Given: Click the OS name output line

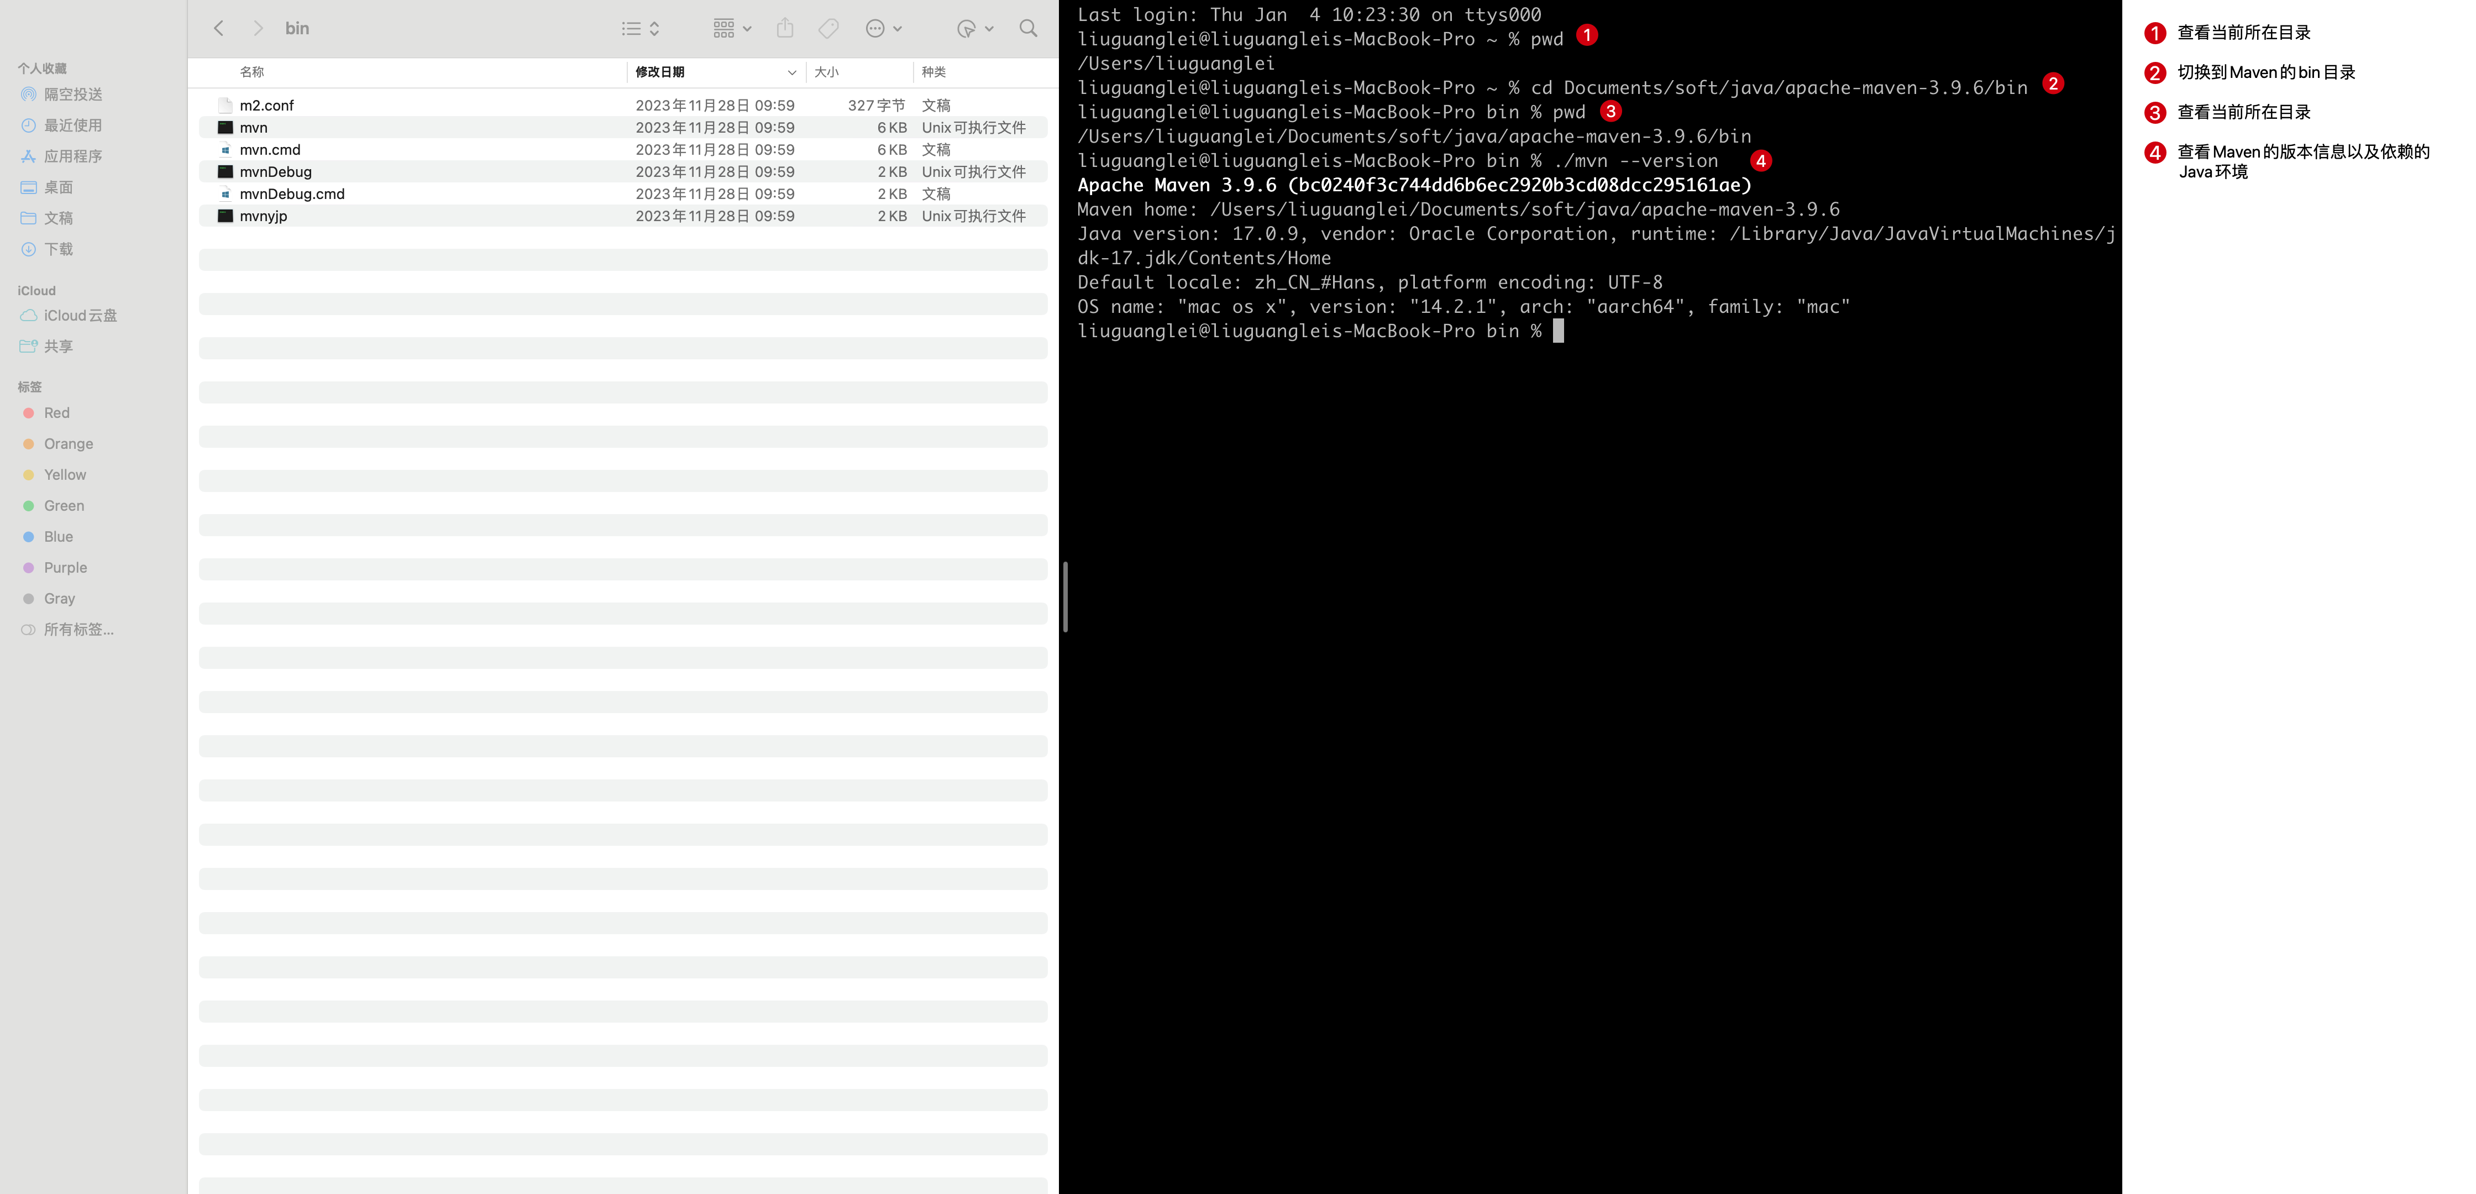Looking at the screenshot, I should click(1464, 307).
